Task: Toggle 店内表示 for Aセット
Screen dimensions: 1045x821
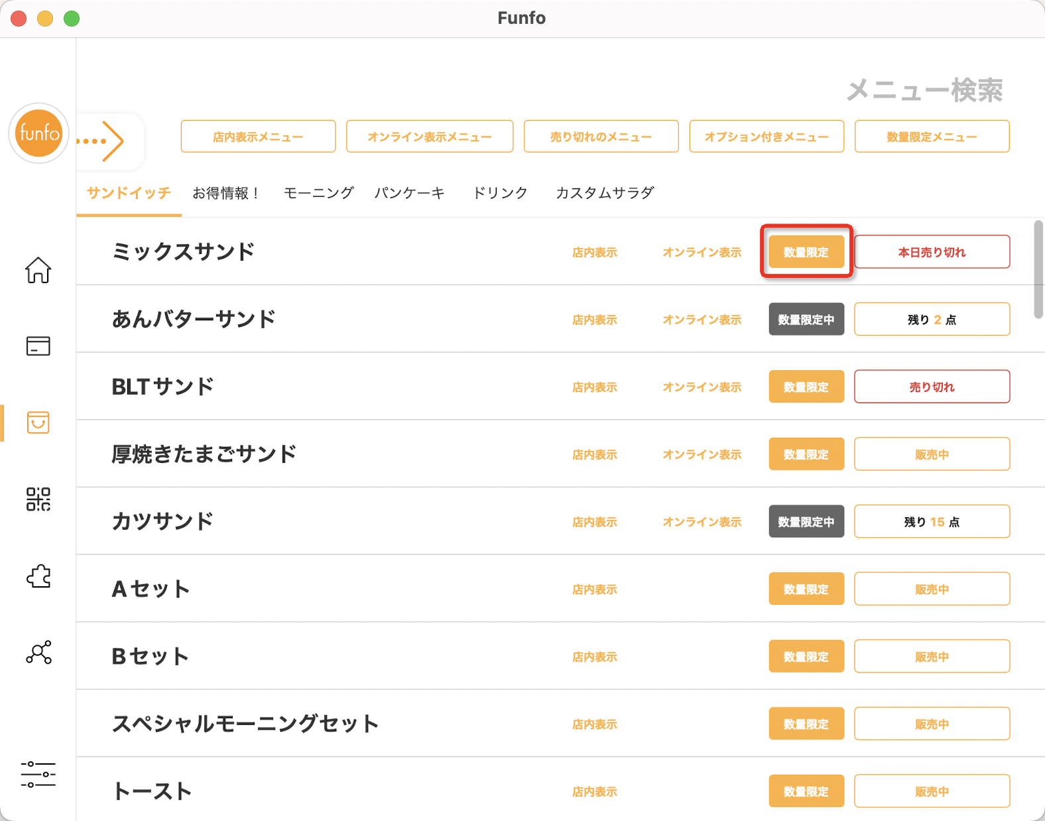Action: (x=595, y=590)
